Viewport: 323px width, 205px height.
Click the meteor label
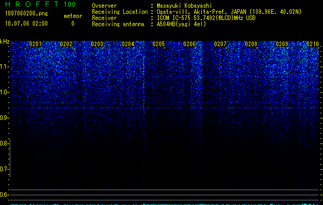pyautogui.click(x=73, y=16)
